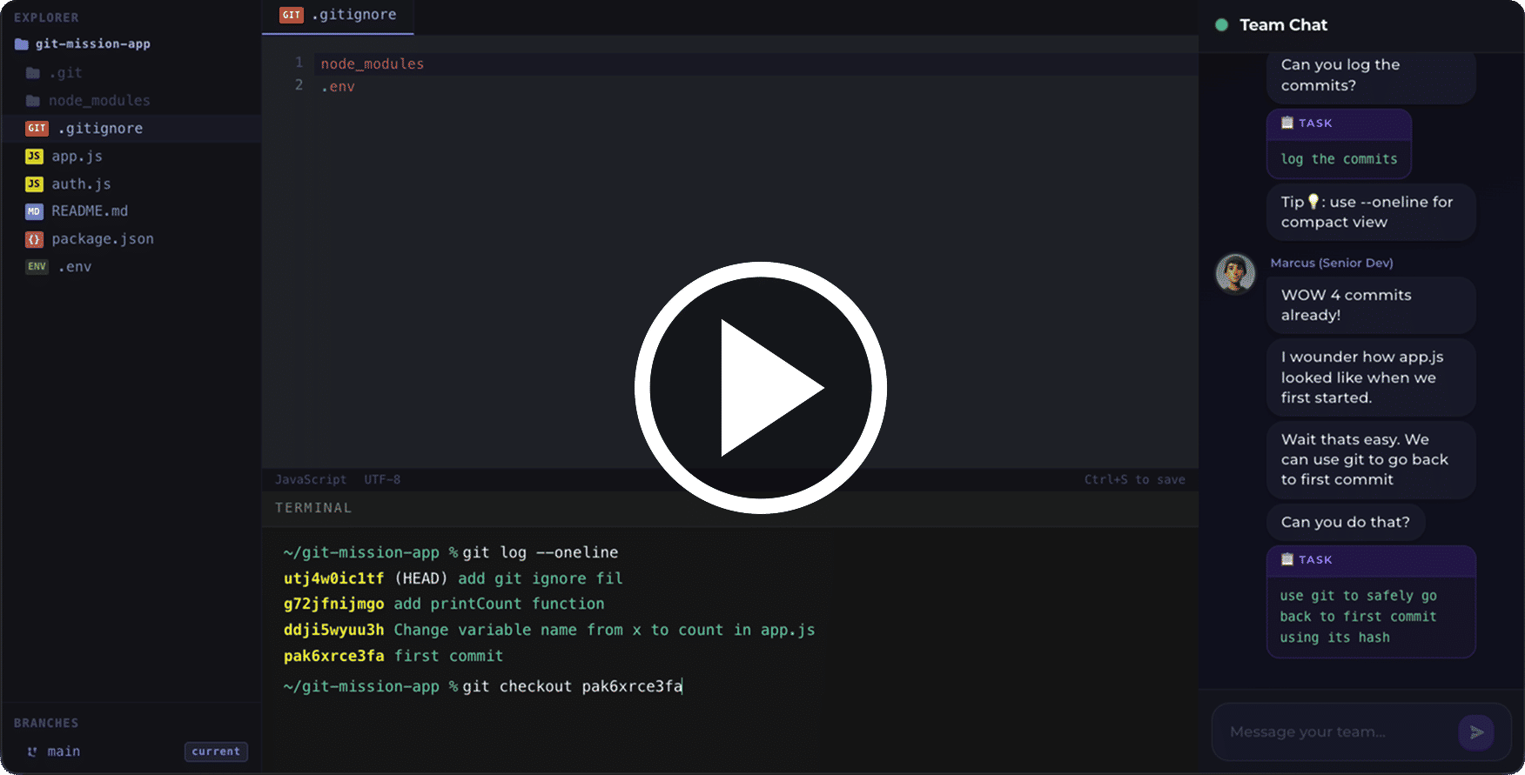
Task: Click the JS icon next to auth.js
Action: pyautogui.click(x=34, y=184)
